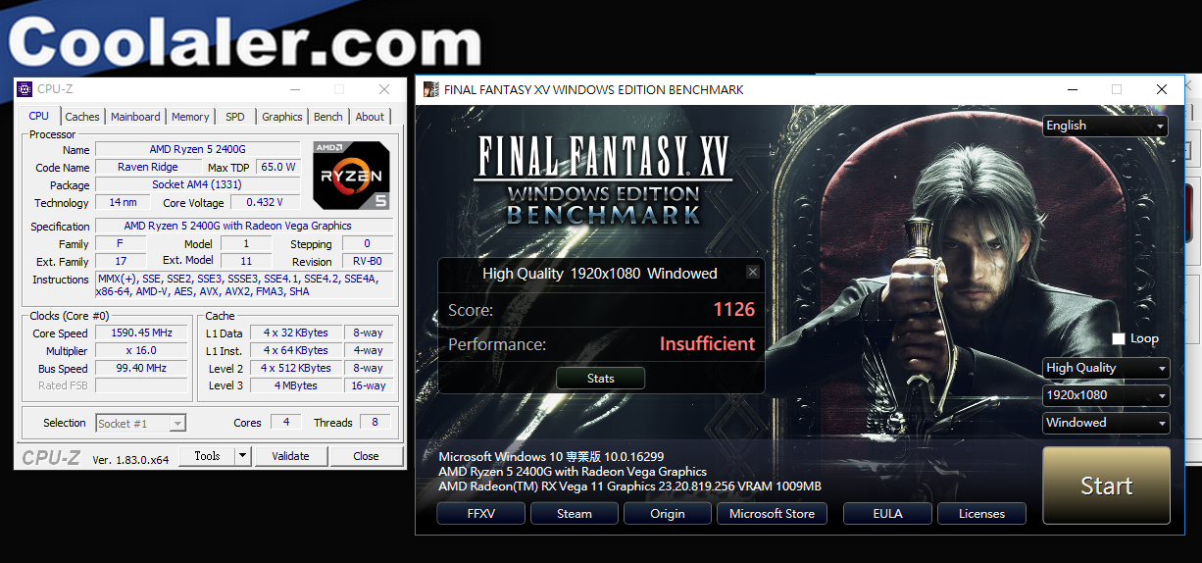Click the Tools button in CPU-Z
The image size is (1202, 563).
pyautogui.click(x=207, y=456)
